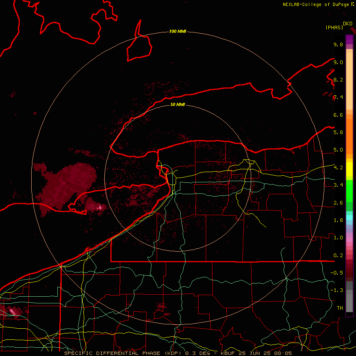Pick the pink band on the color bar

point(349,240)
